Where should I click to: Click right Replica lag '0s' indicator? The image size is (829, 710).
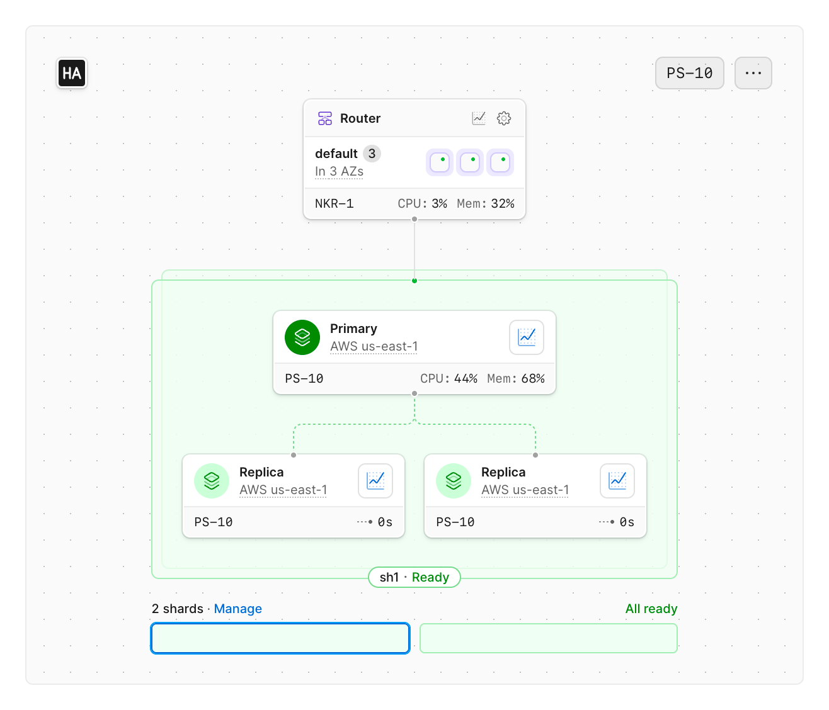[617, 522]
